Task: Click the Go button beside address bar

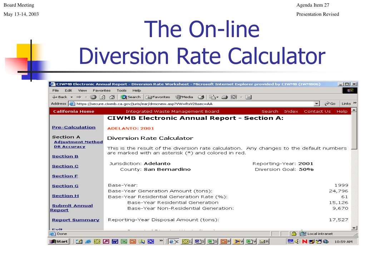Action: (x=330, y=103)
